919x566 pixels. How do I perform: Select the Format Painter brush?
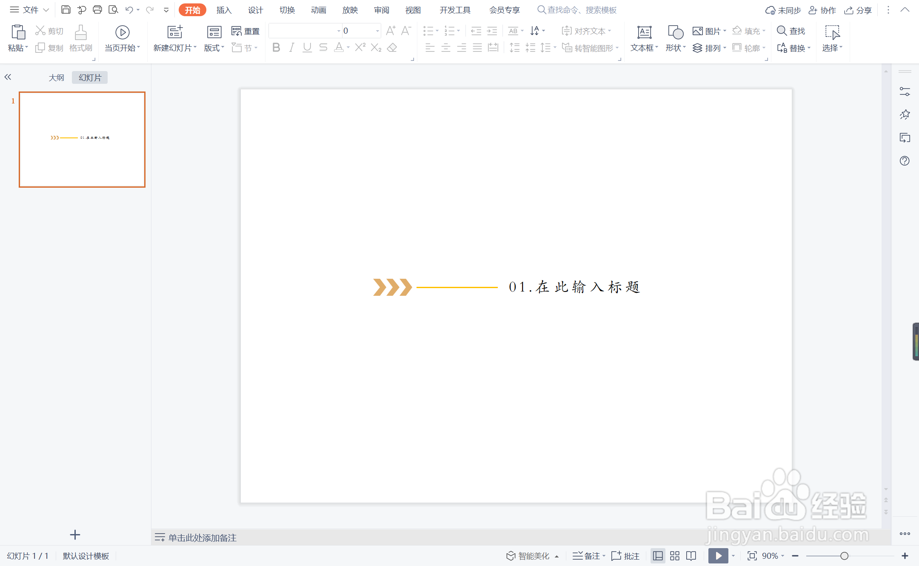pyautogui.click(x=81, y=39)
